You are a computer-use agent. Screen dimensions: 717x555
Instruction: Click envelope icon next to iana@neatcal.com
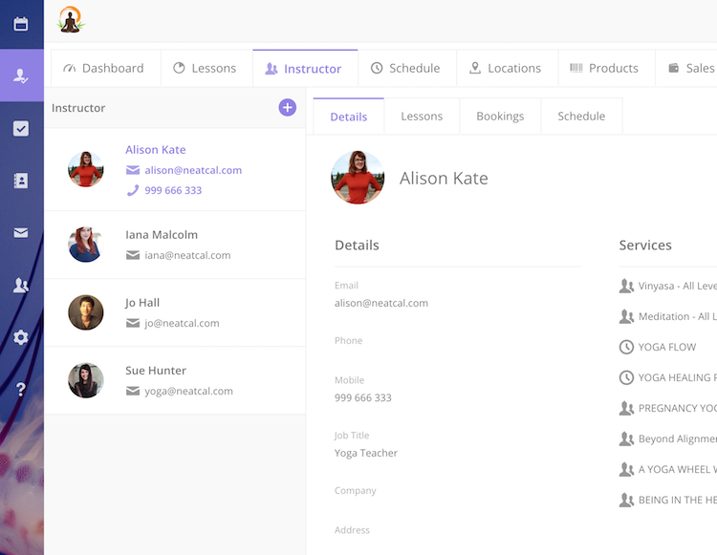133,255
